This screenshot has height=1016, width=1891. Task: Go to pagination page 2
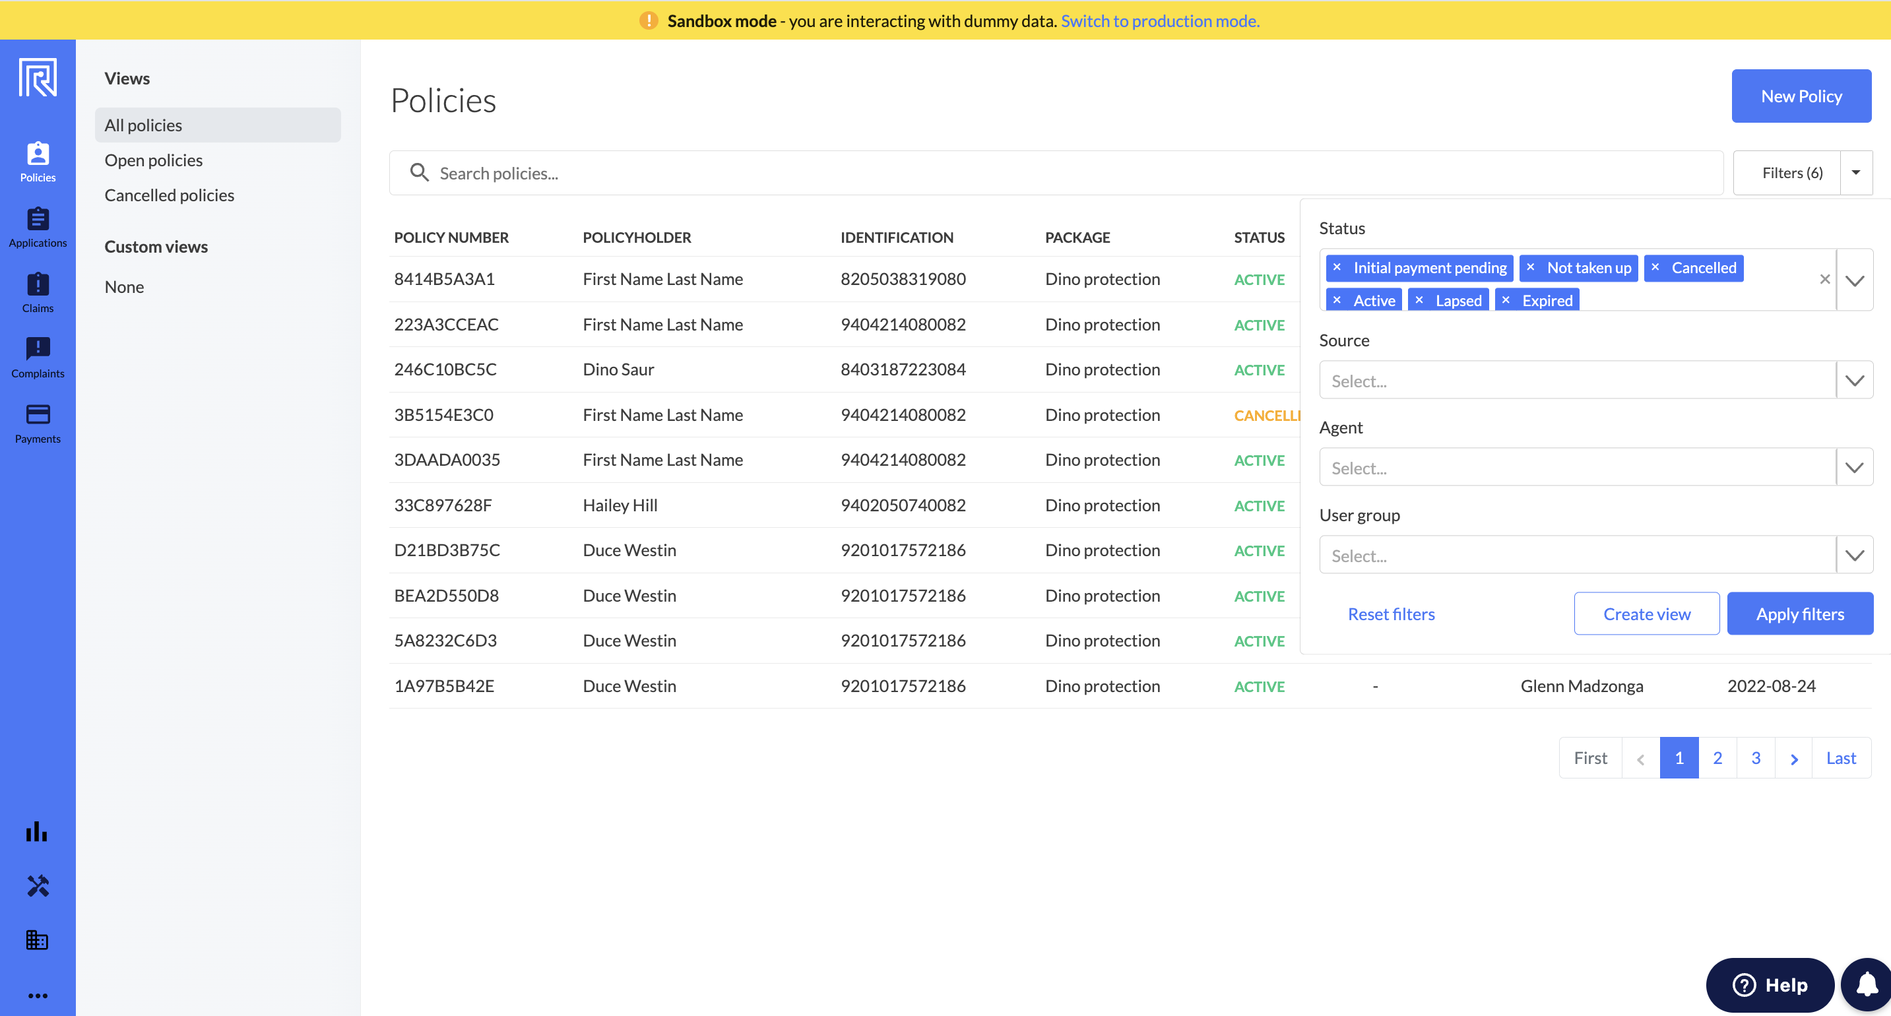[1717, 757]
